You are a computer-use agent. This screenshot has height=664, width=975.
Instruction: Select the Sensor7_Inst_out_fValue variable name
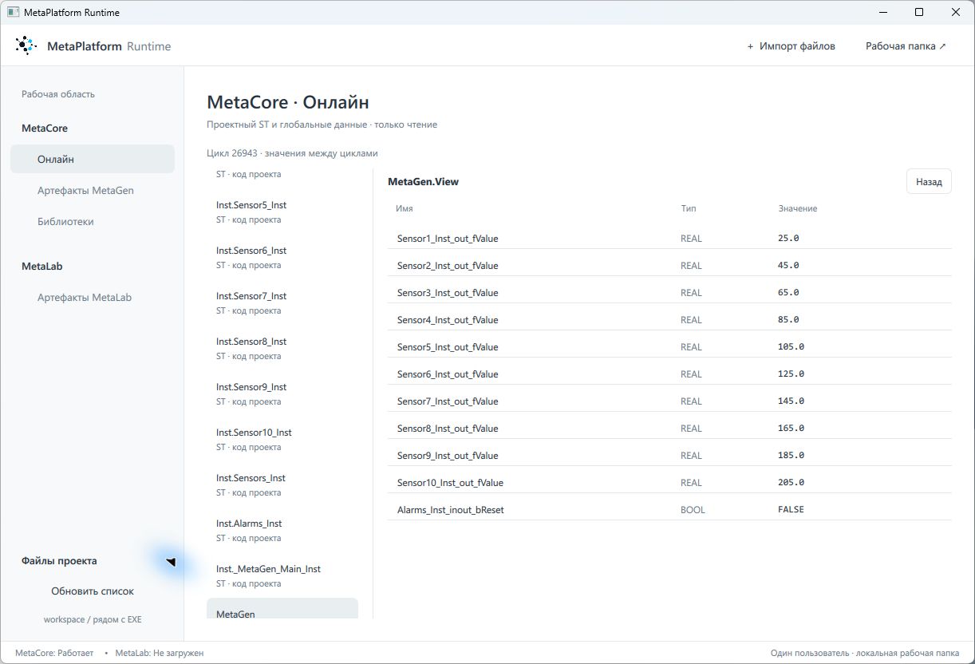[448, 401]
